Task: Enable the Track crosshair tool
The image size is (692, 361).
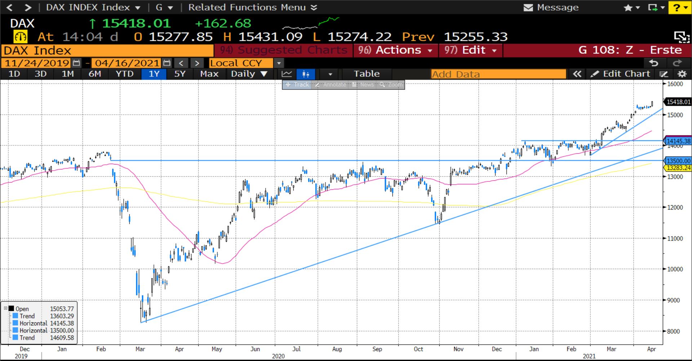Action: (297, 85)
